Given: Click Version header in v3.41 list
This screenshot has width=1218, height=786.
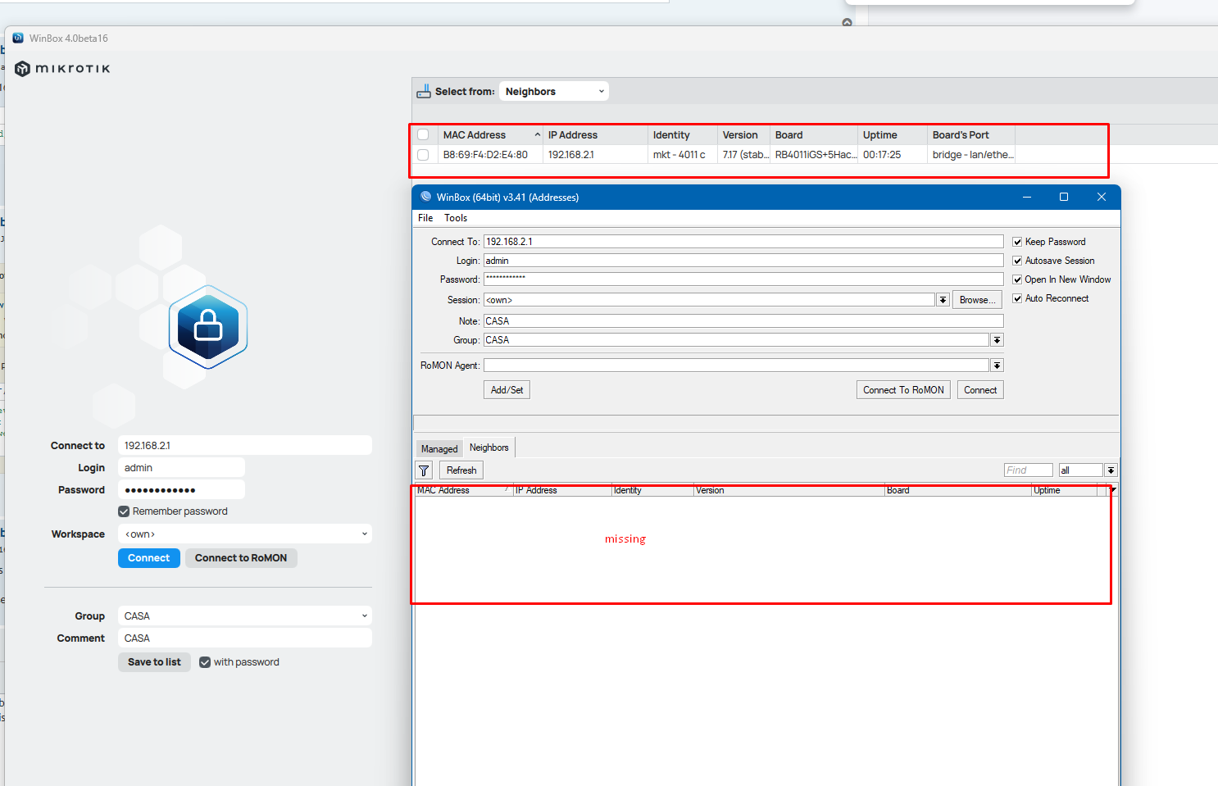Looking at the screenshot, I should 789,490.
